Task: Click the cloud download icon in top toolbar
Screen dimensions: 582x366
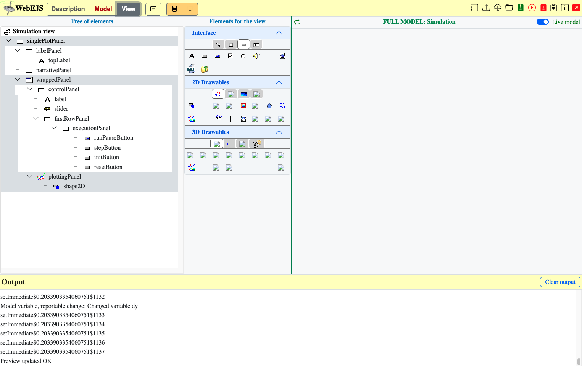Action: tap(497, 8)
